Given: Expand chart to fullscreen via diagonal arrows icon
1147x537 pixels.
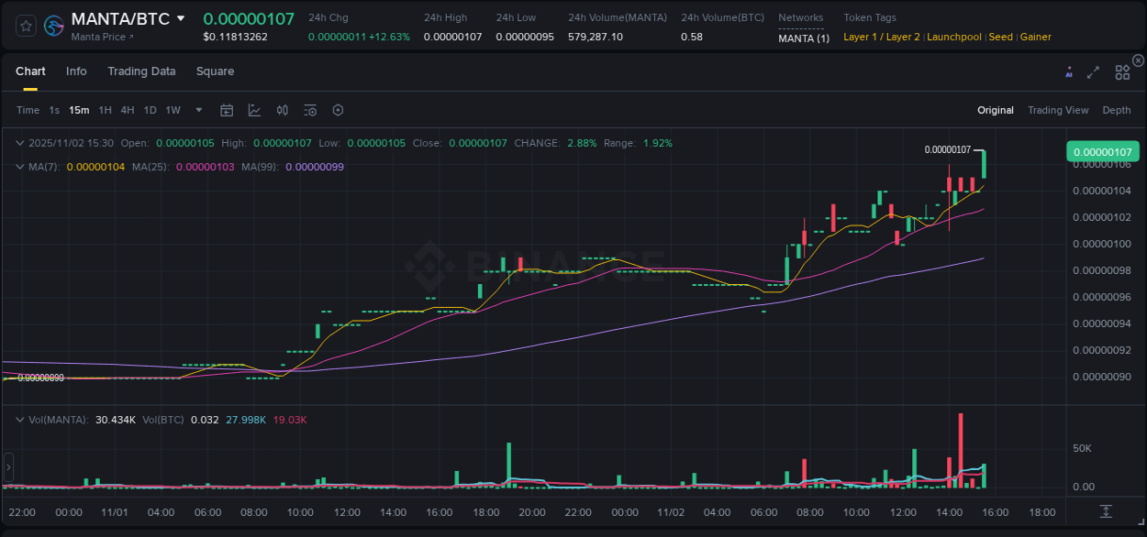Looking at the screenshot, I should click(1093, 72).
